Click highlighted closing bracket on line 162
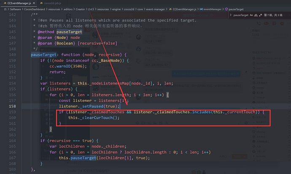Image resolution: width=291 pixels, height=174 pixels. (x=51, y=129)
